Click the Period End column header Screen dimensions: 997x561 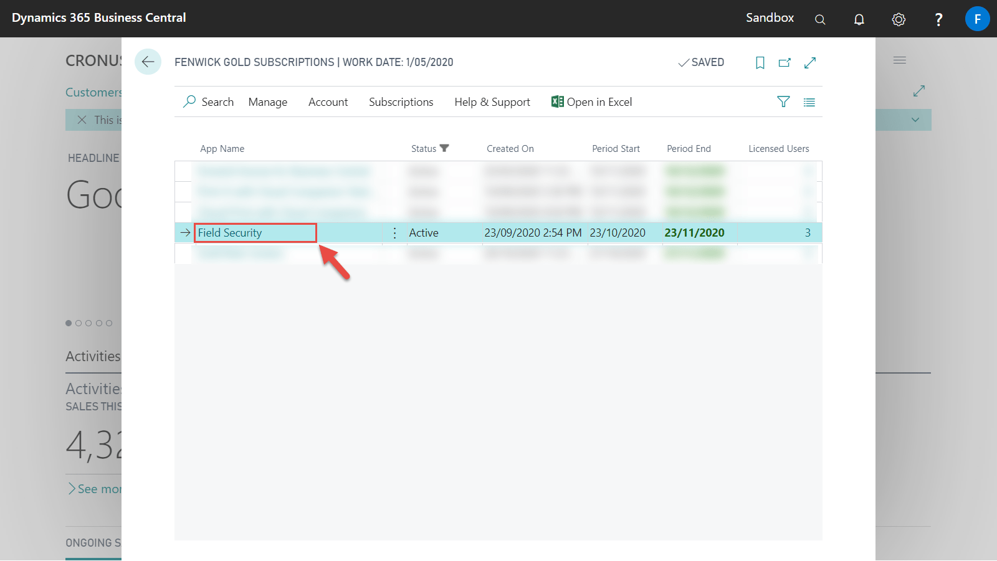tap(689, 149)
